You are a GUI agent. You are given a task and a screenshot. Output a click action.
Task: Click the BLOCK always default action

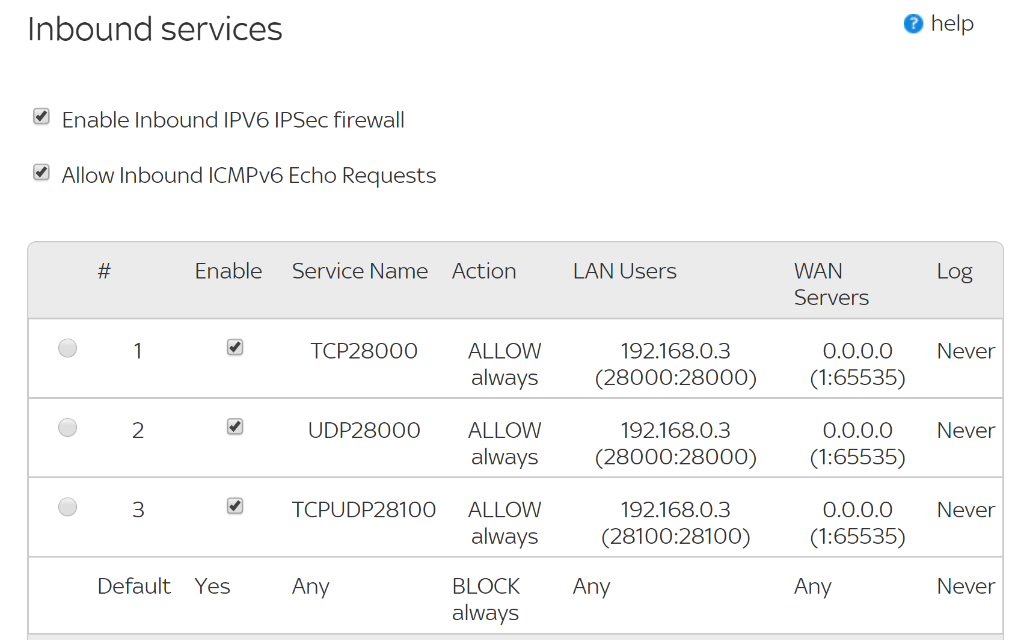[486, 599]
